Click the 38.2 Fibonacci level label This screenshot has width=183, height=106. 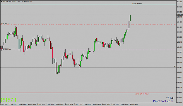coord(175,66)
